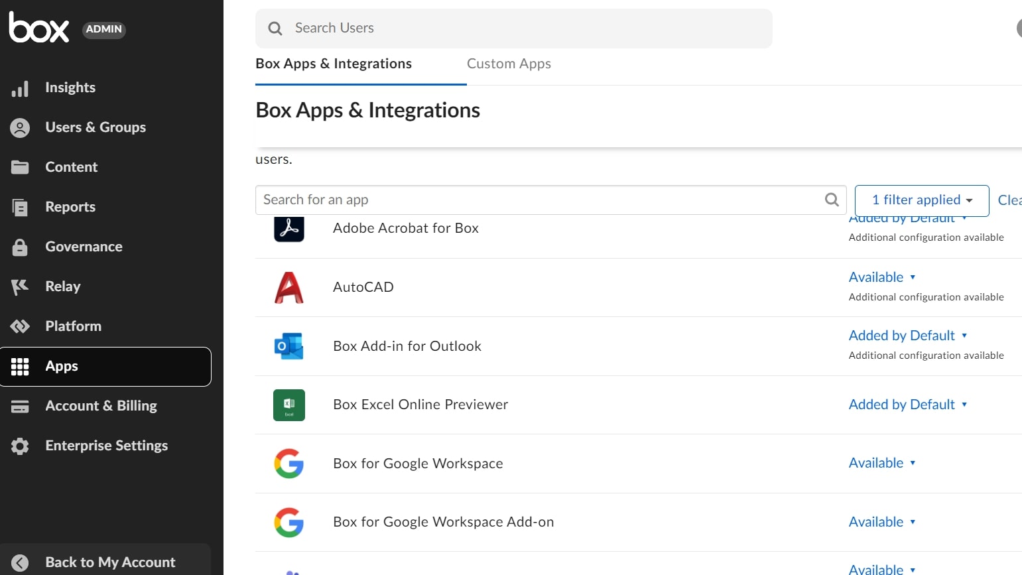Click the Users & Groups person icon
Viewport: 1022px width, 575px height.
point(20,128)
